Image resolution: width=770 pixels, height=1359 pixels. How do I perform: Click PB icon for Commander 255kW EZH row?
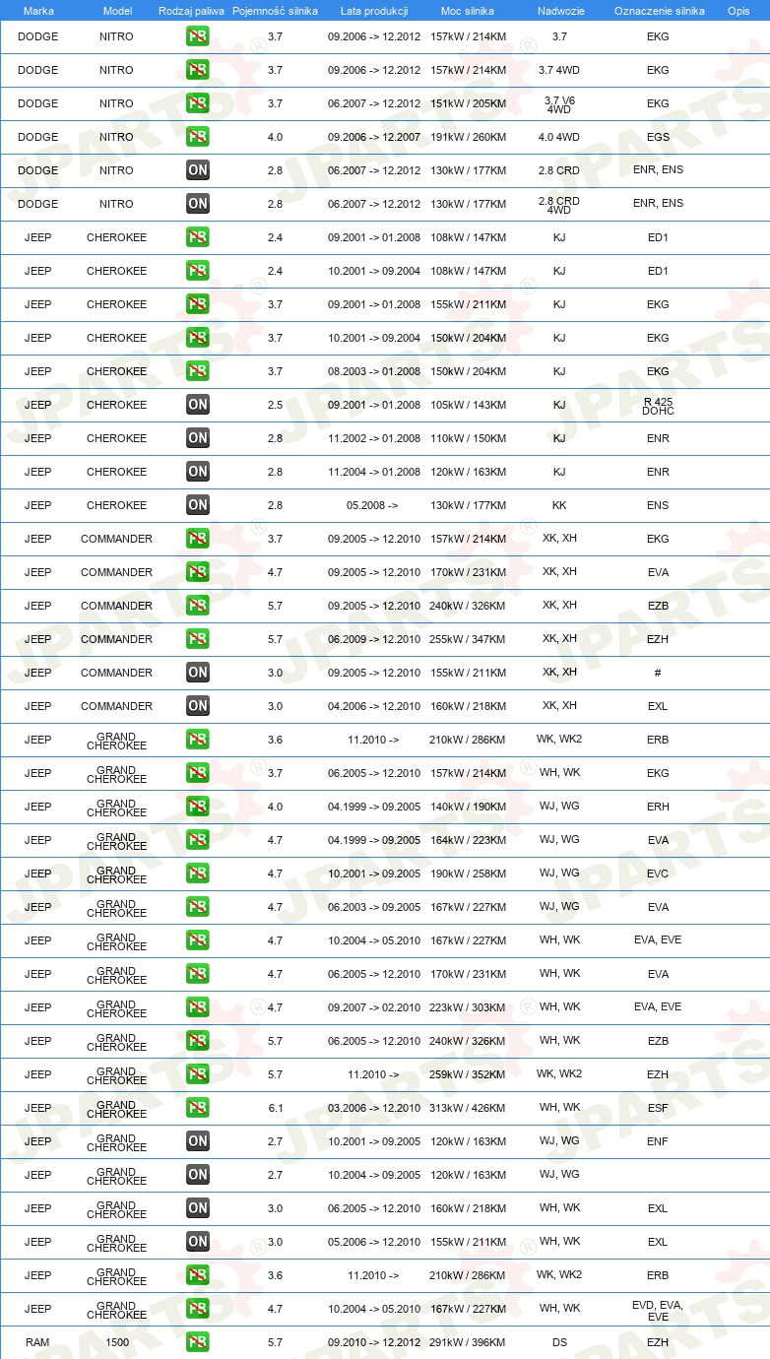pos(198,639)
